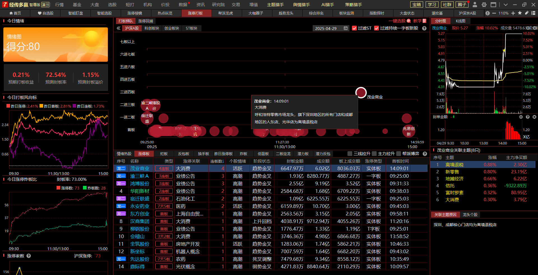This screenshot has width=538, height=275.
Task: Select the 渝三峡A row in table
Action: 270,176
